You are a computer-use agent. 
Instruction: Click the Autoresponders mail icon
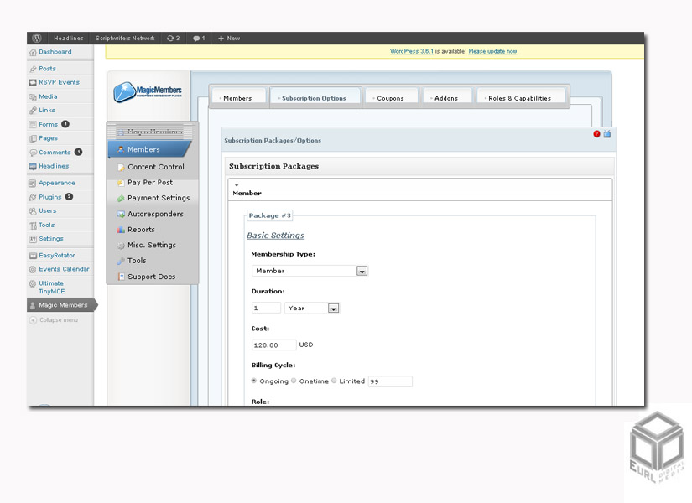coord(121,215)
